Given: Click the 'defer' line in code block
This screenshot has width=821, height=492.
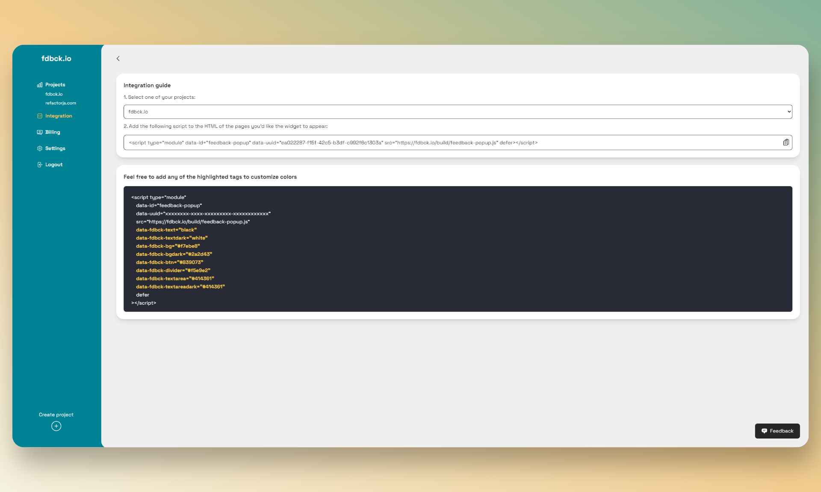Looking at the screenshot, I should point(143,295).
